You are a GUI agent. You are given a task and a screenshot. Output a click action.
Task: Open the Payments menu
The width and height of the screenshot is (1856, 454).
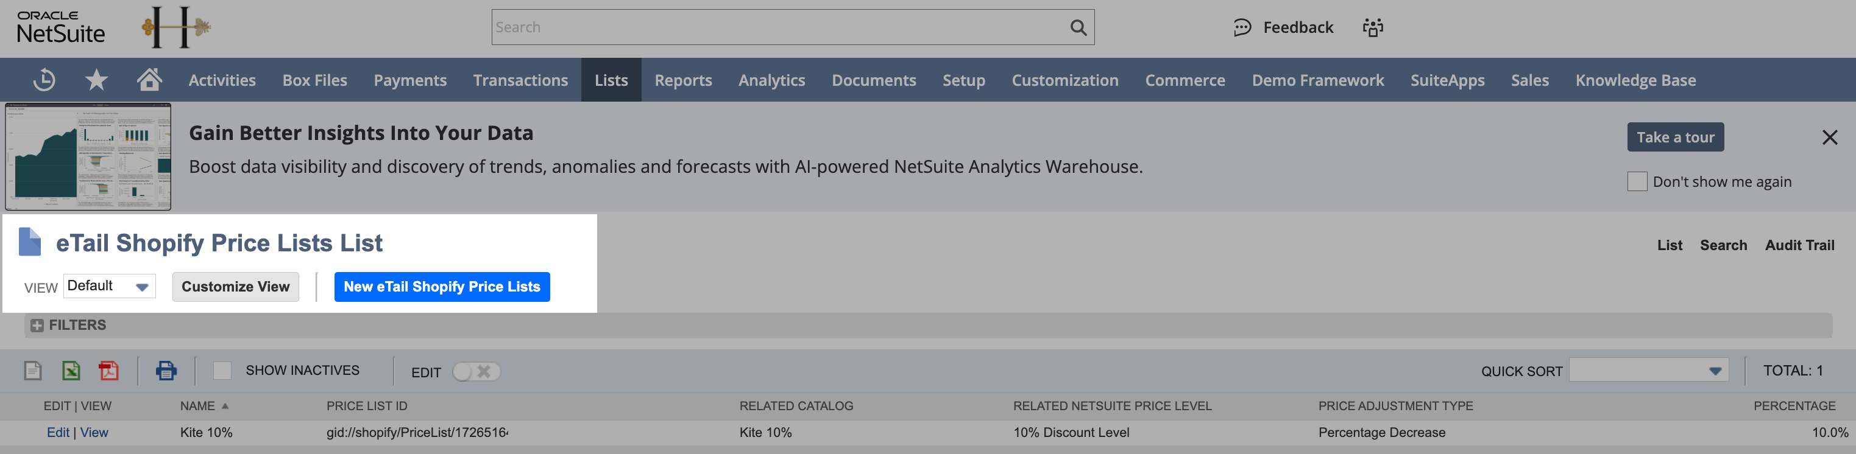click(410, 80)
